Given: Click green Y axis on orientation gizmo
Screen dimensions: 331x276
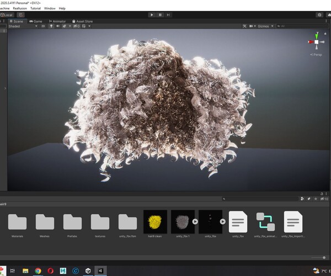Looking at the screenshot, I should pyautogui.click(x=317, y=35).
